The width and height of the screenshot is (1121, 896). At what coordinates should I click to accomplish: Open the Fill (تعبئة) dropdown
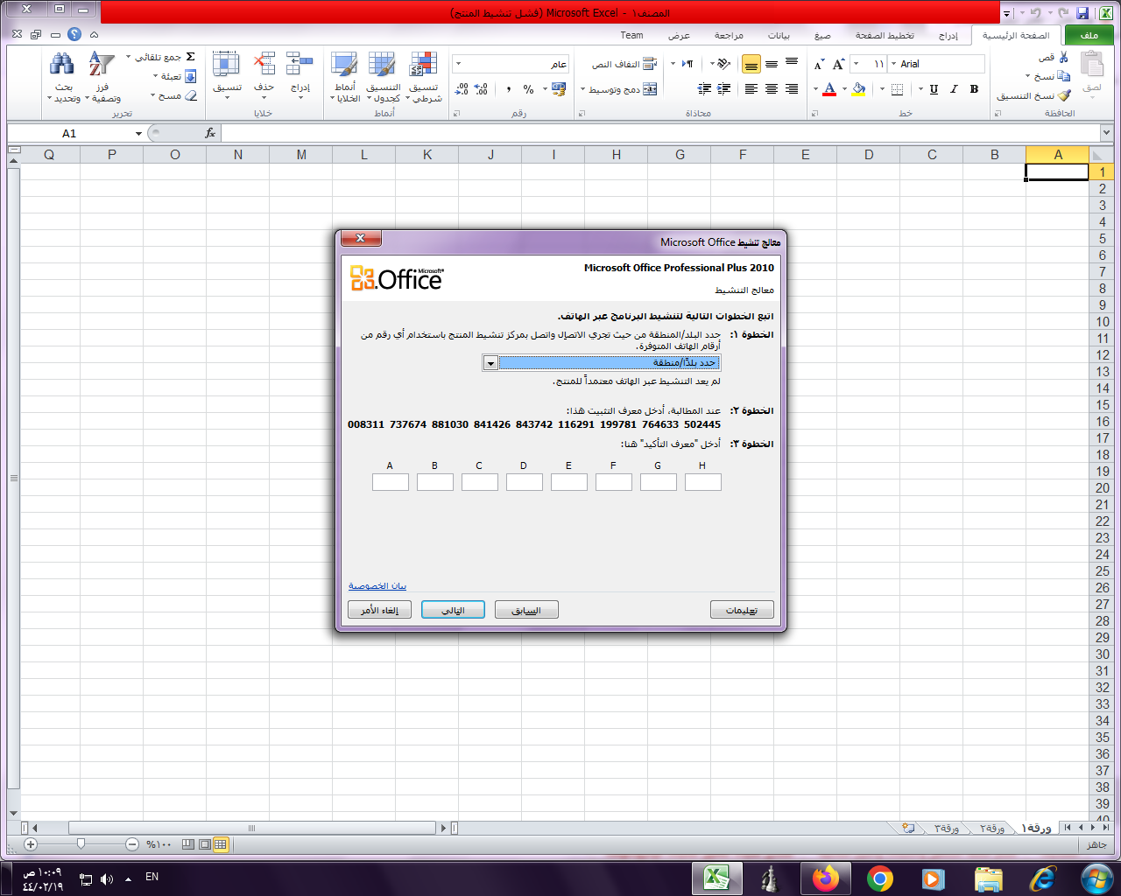click(x=155, y=76)
